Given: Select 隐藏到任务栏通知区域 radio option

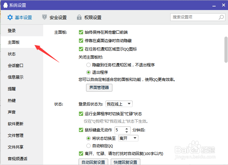Looking at the screenshot, I should [88, 65].
